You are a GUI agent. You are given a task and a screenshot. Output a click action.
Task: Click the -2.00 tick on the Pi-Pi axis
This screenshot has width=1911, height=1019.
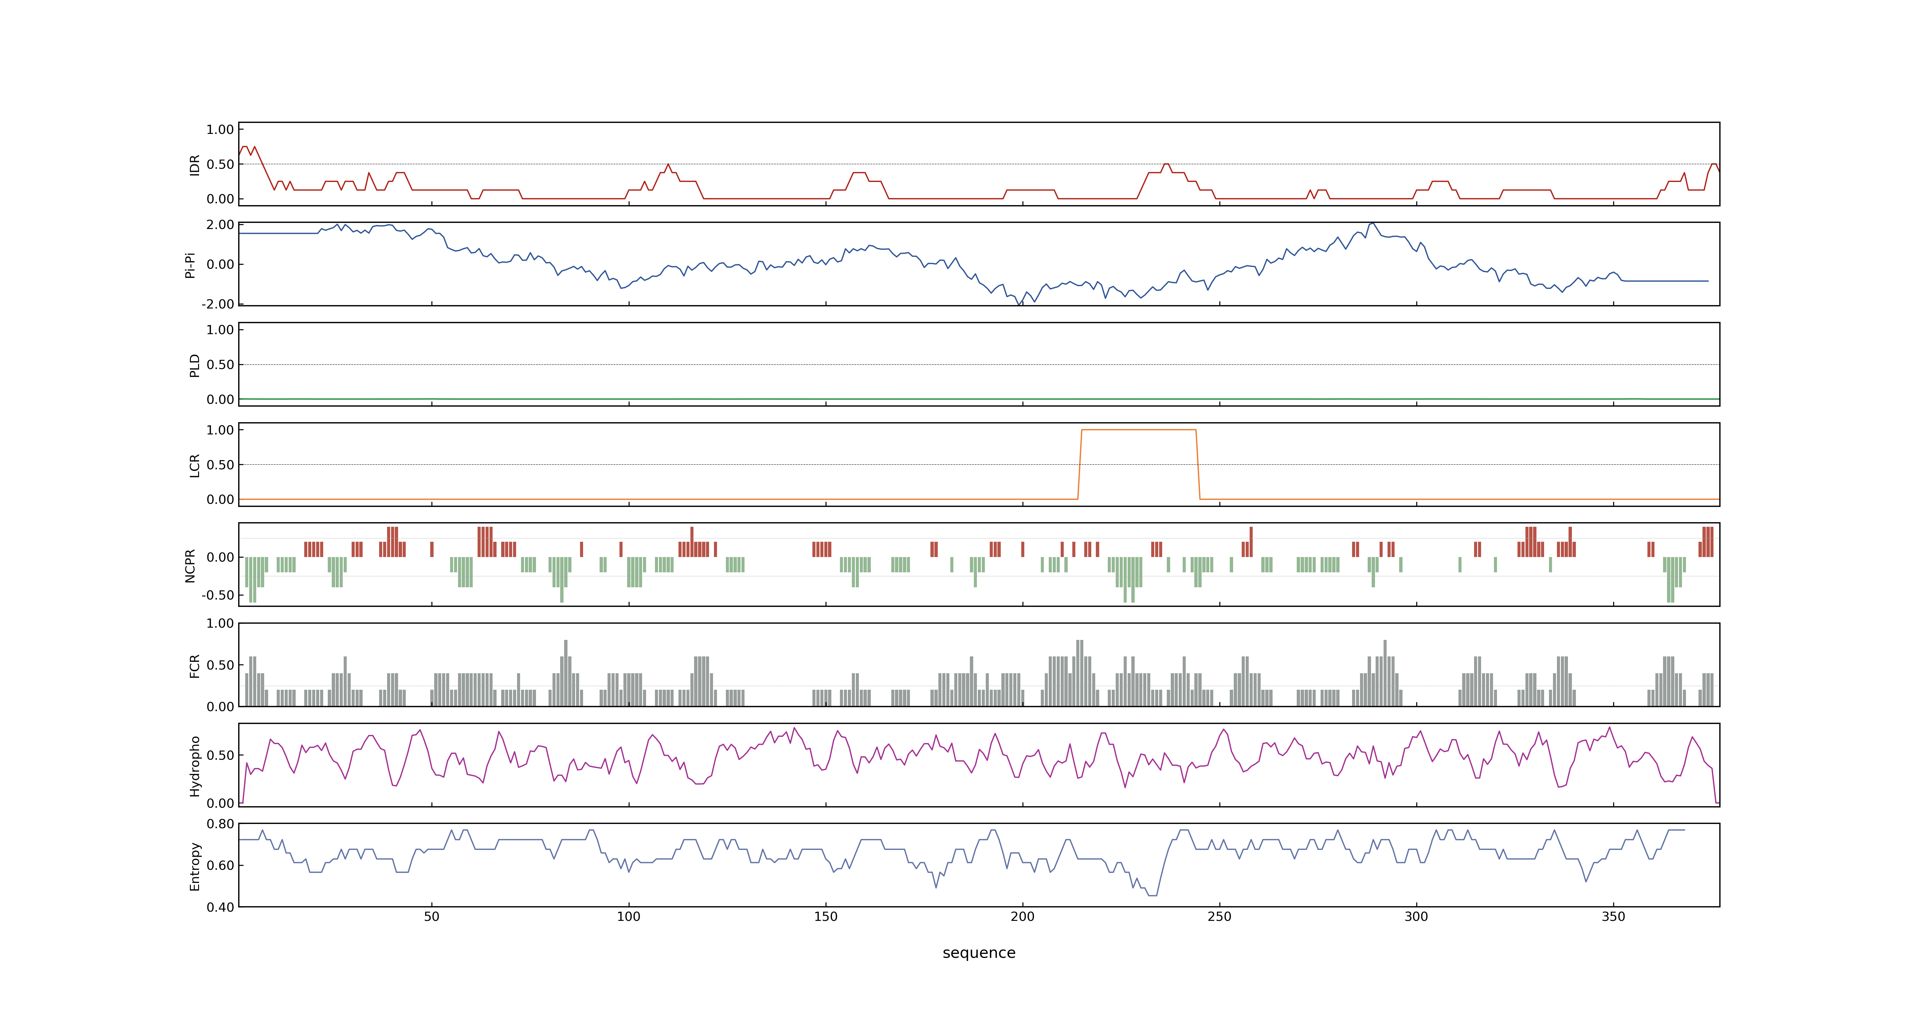click(x=217, y=304)
